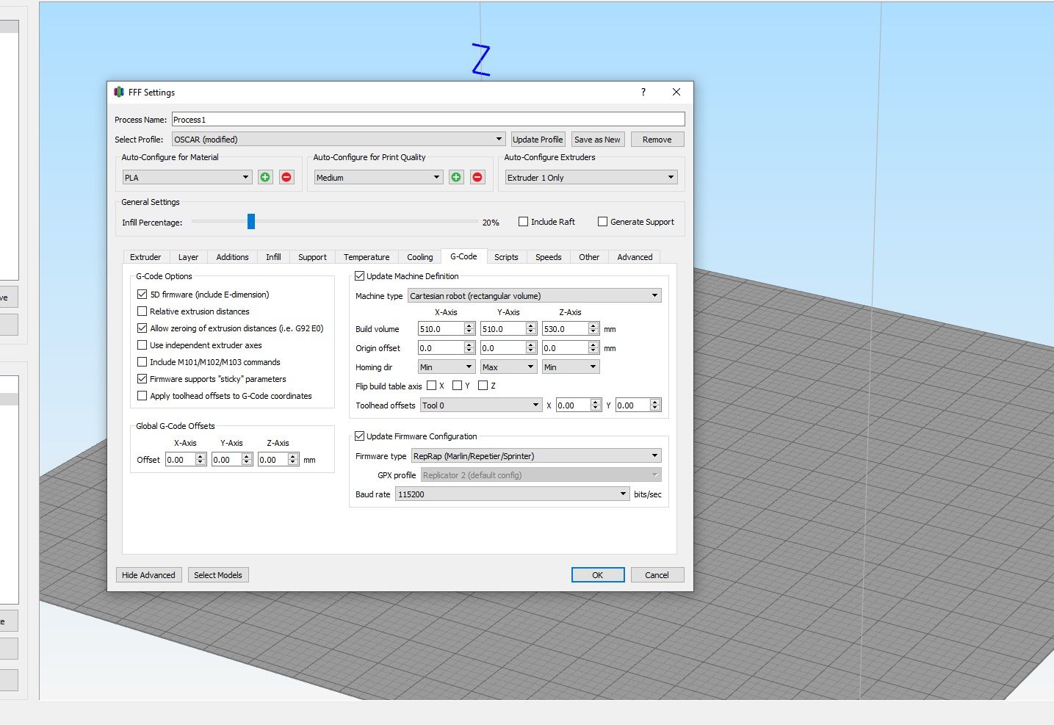Close the FFF Settings dialog

click(x=676, y=92)
